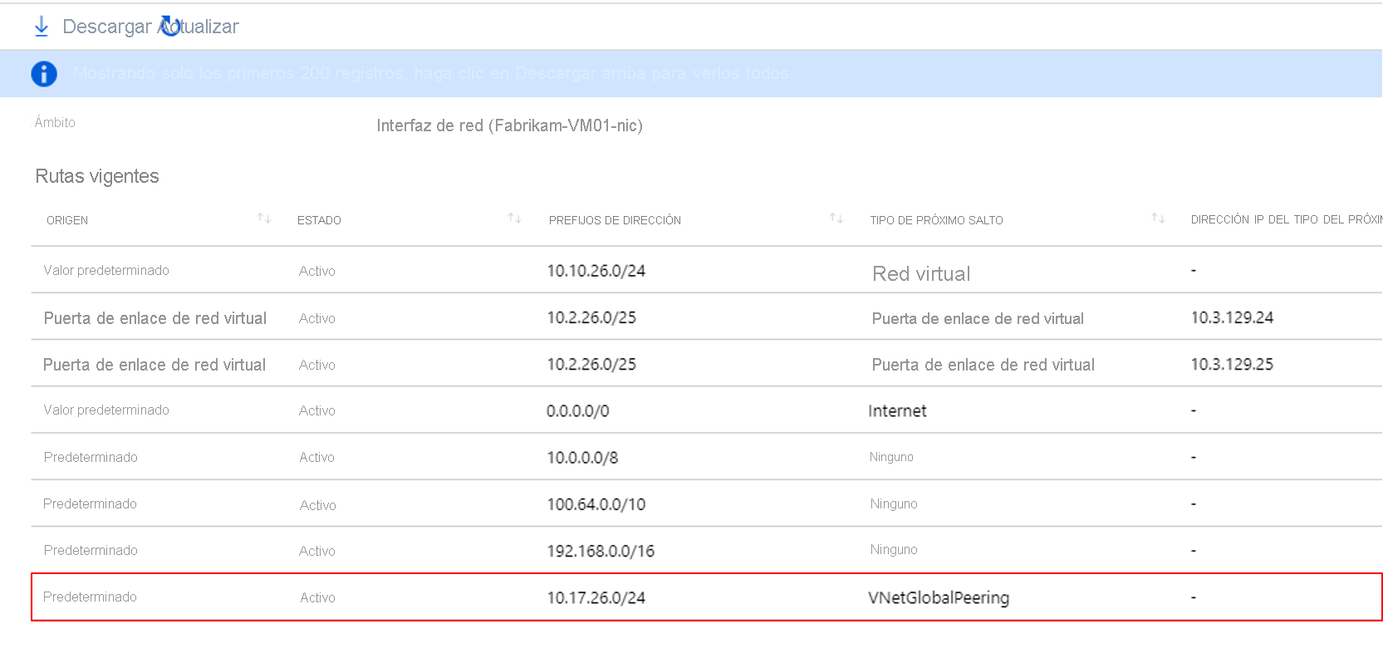Viewport: 1383px width, 658px height.
Task: Select prefix 10.0.0.0/8 cell
Action: coord(582,458)
